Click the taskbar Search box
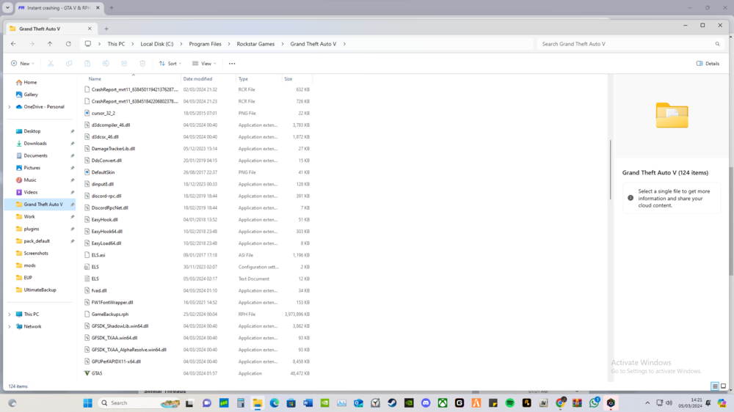The image size is (734, 412). click(x=139, y=402)
